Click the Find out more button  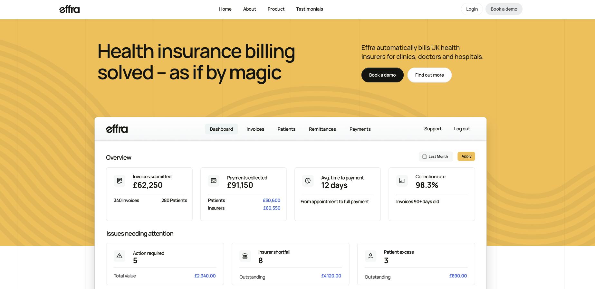coord(429,75)
